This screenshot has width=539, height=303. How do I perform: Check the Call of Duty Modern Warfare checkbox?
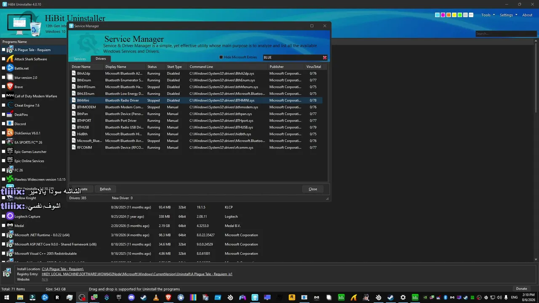point(4,96)
